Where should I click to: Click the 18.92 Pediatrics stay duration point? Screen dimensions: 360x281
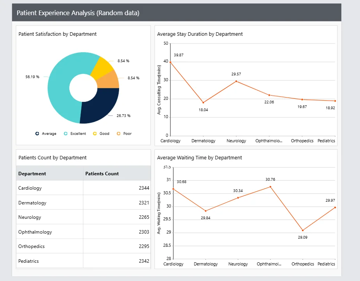(335, 101)
